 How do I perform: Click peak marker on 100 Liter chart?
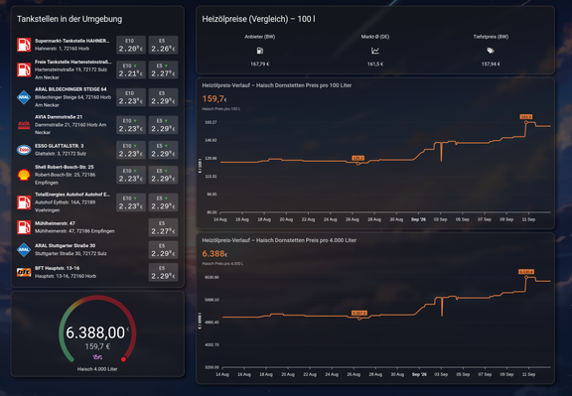coord(526,122)
